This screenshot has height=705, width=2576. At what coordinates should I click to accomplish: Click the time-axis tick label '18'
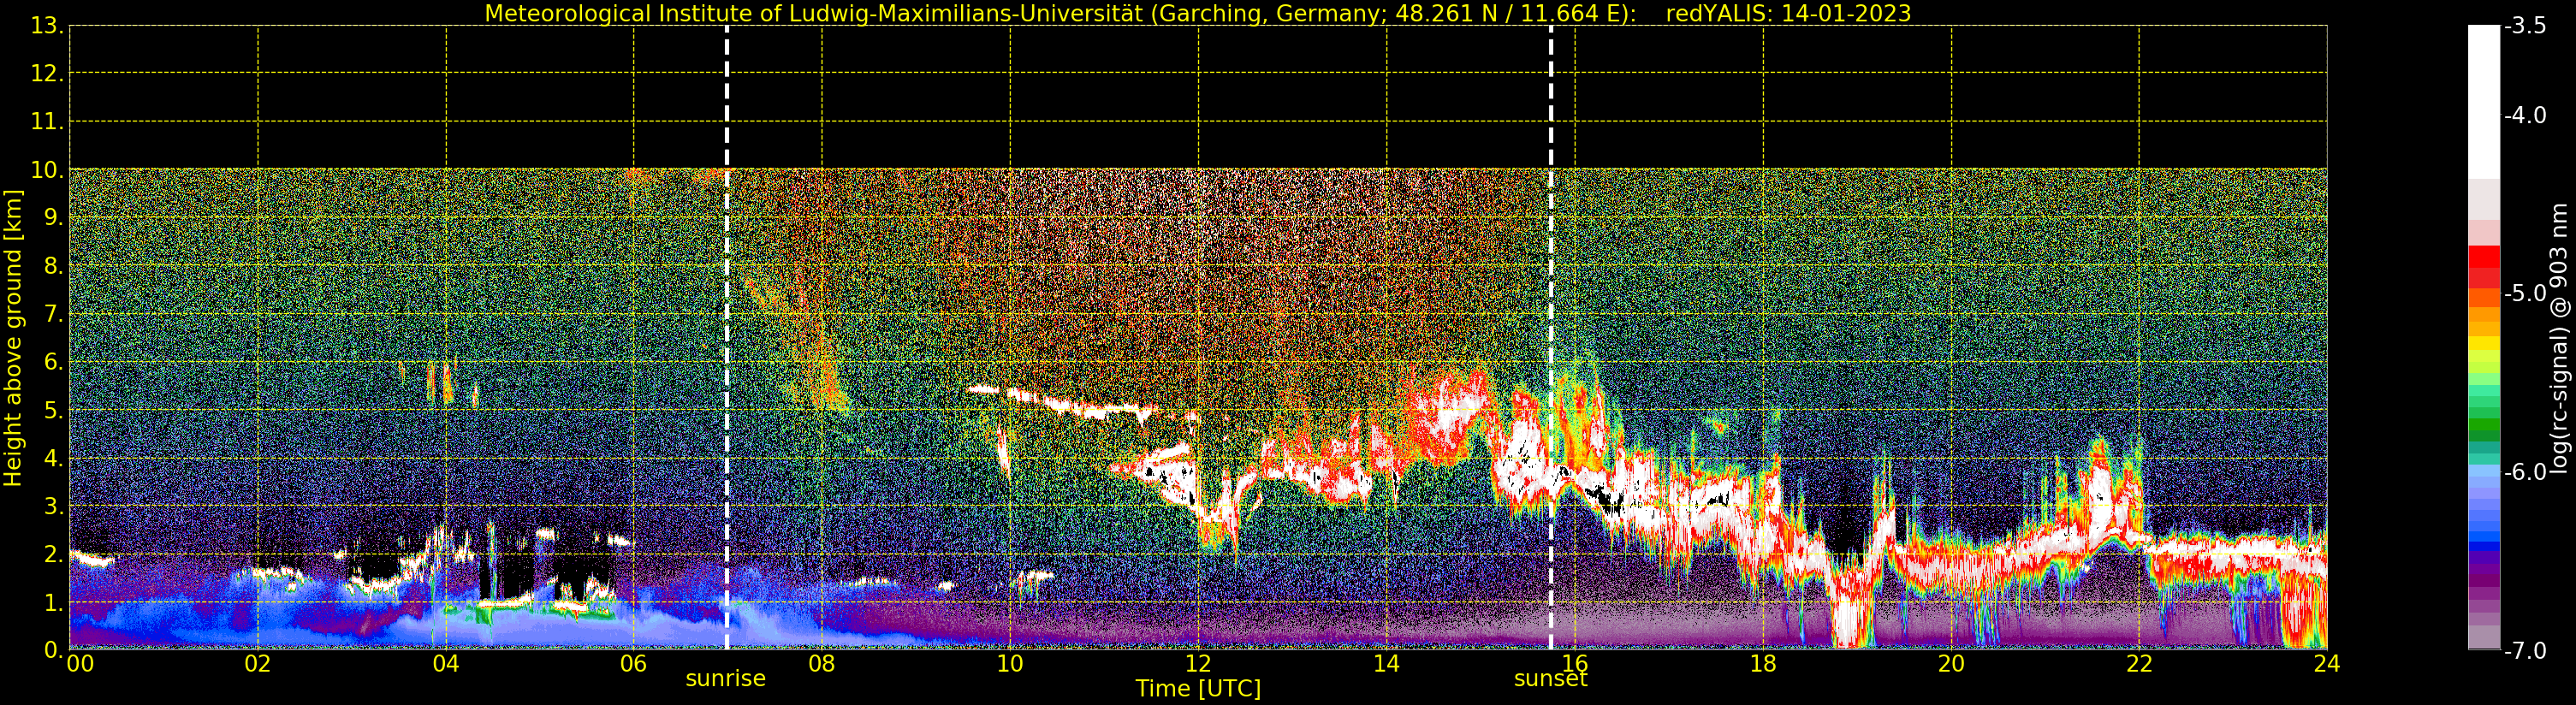[1763, 664]
